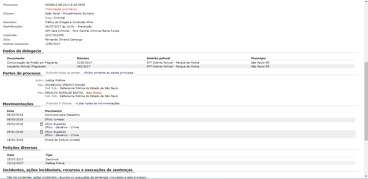Click the Ofício Juntado movement entry
Image resolution: width=368 pixels, height=179 pixels.
tap(54, 120)
